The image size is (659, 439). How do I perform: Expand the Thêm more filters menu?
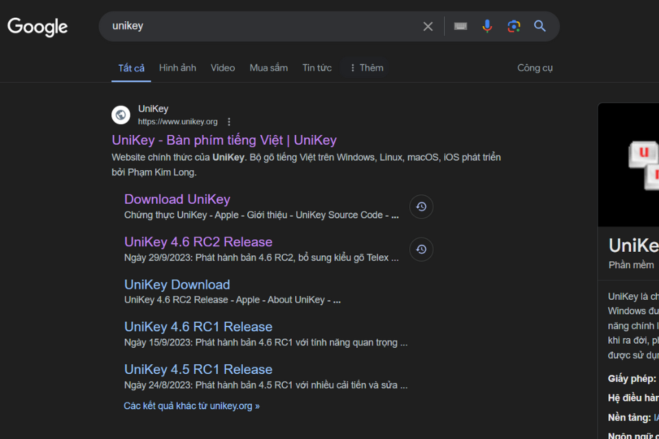[x=366, y=68]
